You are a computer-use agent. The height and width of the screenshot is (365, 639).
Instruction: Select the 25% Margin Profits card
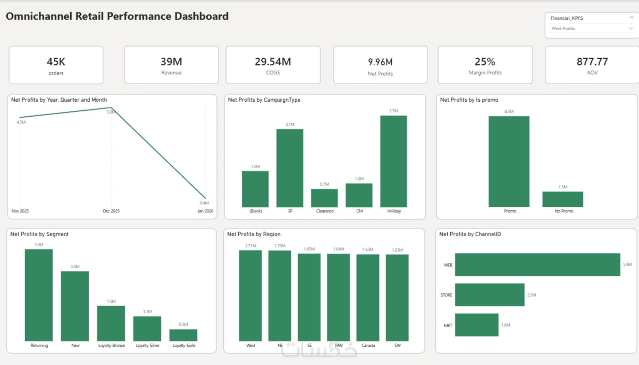click(x=485, y=65)
